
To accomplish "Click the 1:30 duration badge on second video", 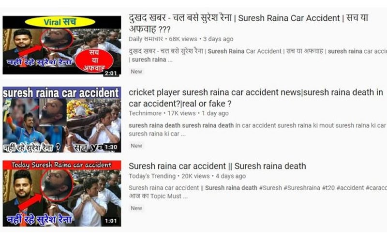I will [111, 147].
